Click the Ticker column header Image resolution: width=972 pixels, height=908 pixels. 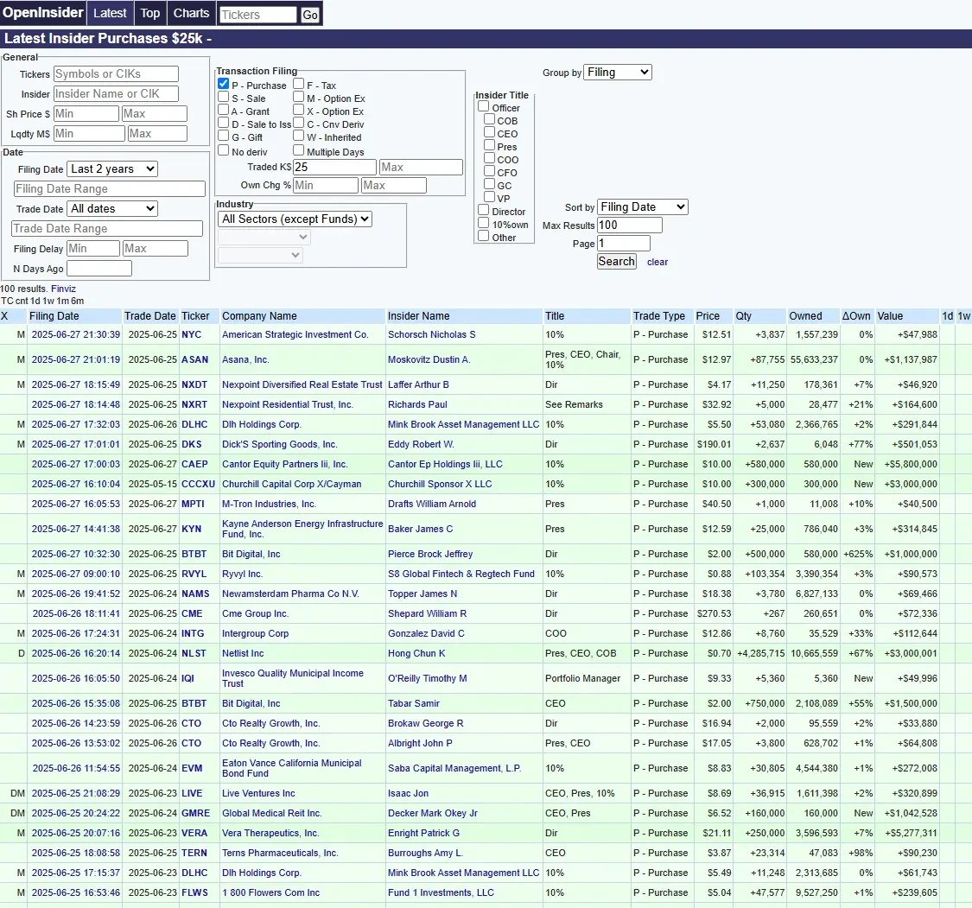[195, 316]
